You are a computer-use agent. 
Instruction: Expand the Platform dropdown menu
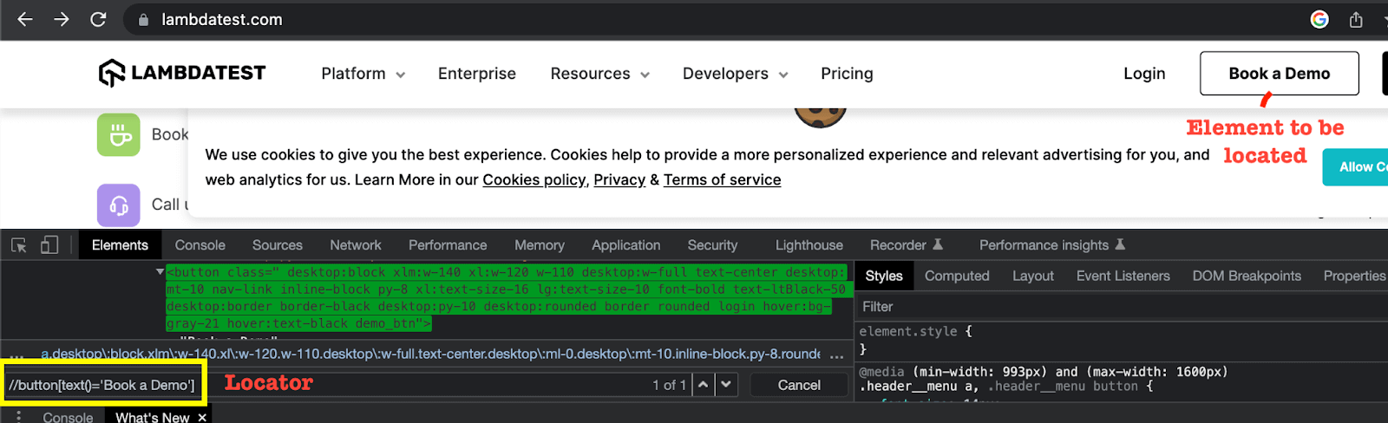[x=363, y=74]
